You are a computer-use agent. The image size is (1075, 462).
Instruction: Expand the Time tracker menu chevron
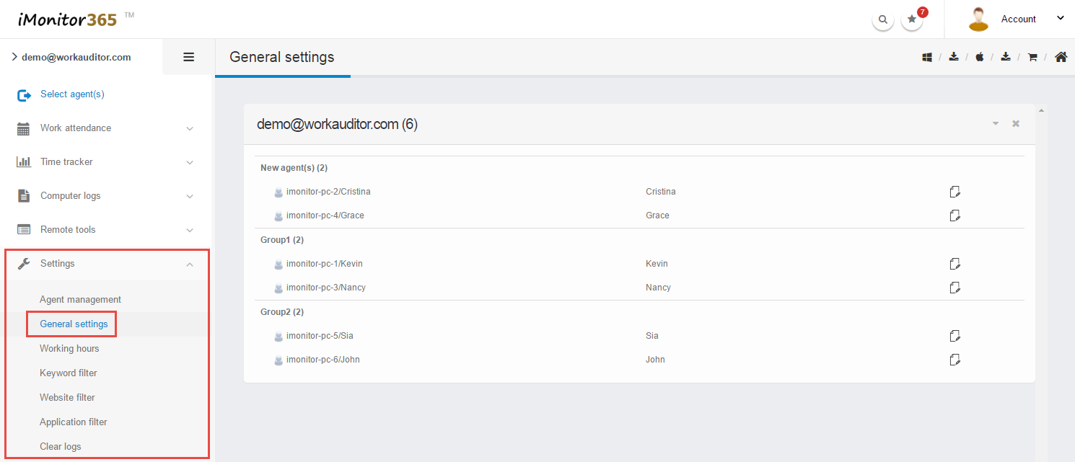click(190, 162)
